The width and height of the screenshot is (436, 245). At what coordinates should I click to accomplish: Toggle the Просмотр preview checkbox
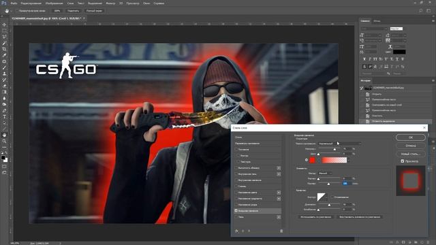pyautogui.click(x=403, y=161)
